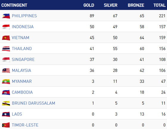The height and width of the screenshot is (129, 167).
Task: Open the BRUNEI DARUSSALAM contingent link
Action: (x=33, y=103)
